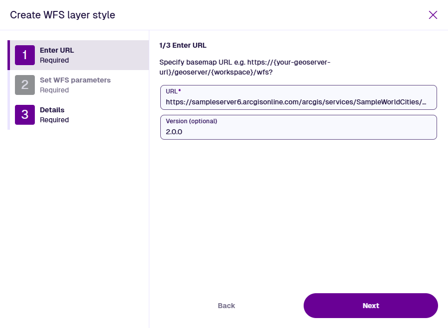Screen dimensions: 448x328
Task: Select the Enter URL step label
Action: 57,50
